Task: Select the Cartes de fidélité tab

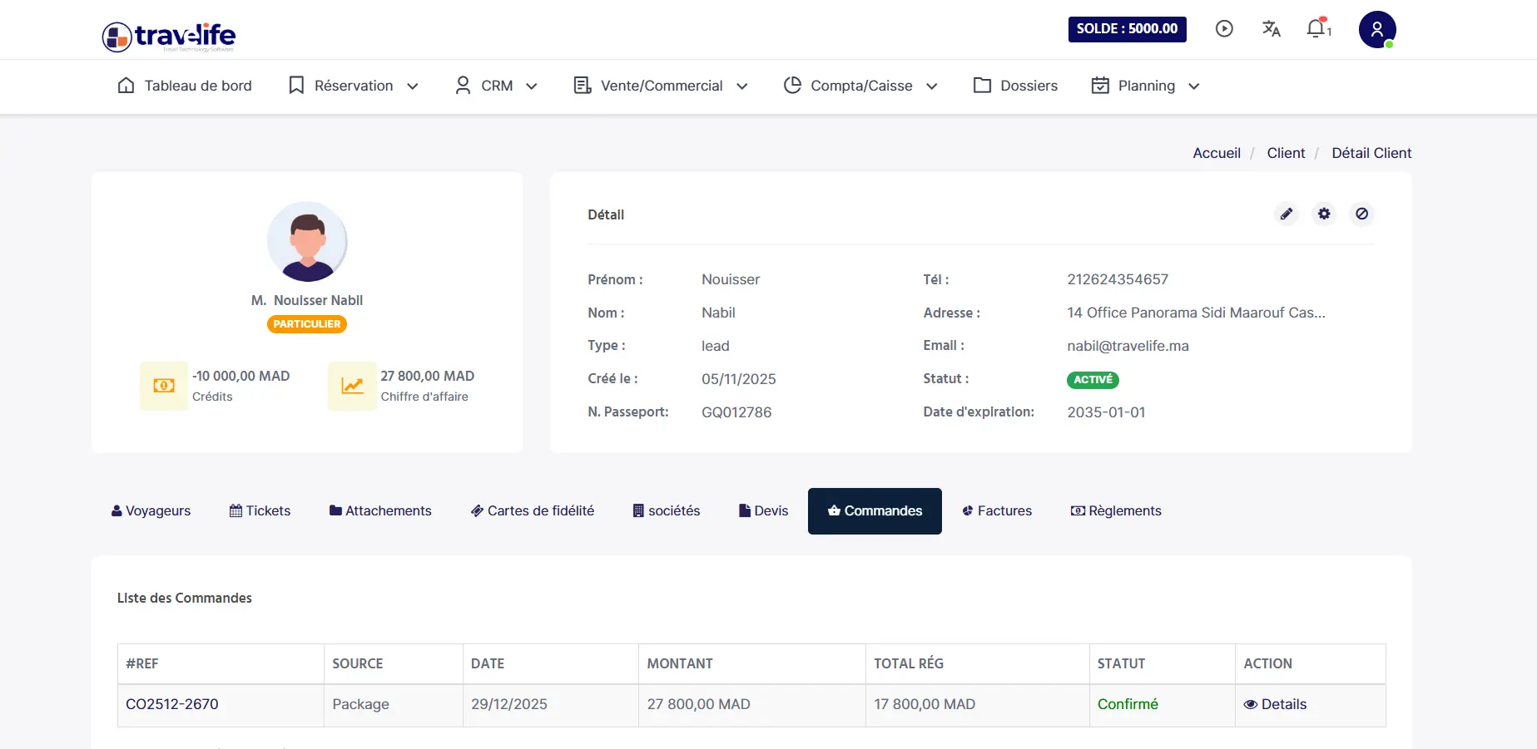Action: click(533, 510)
